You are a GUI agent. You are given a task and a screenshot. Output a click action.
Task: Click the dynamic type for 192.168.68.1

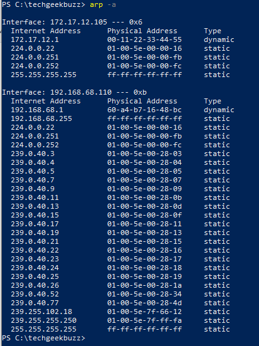(219, 110)
